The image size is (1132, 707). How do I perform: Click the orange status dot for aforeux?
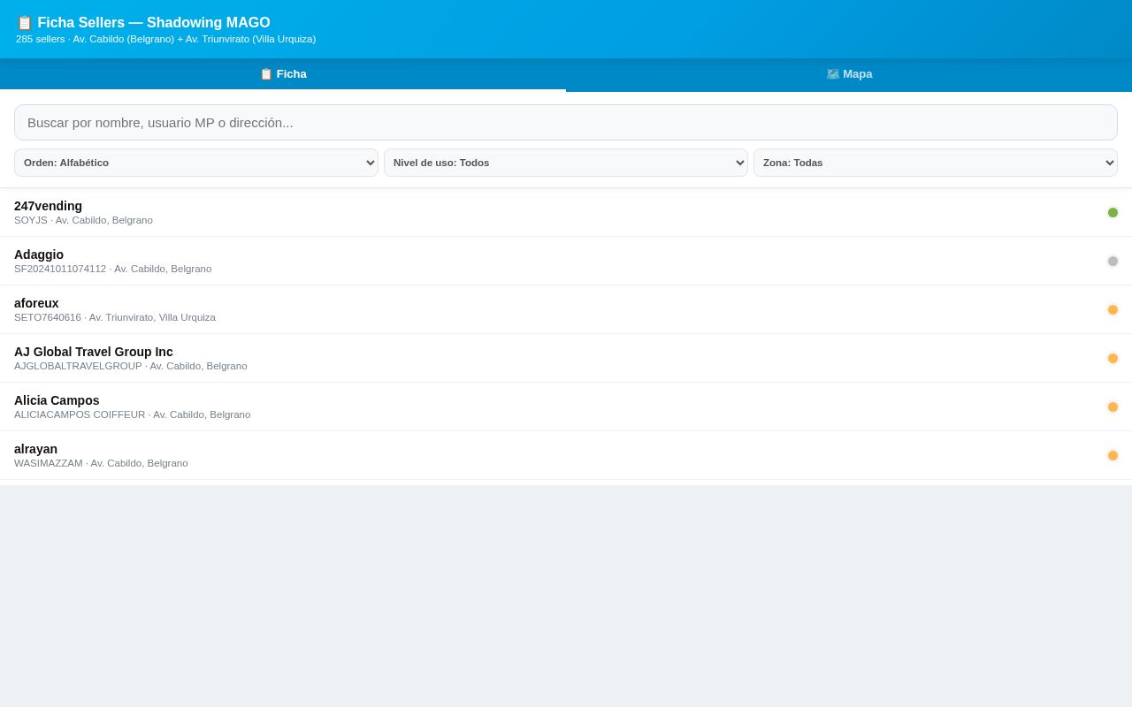tap(1113, 309)
